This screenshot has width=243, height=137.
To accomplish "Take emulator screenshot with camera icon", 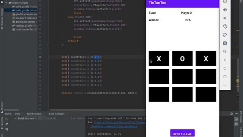I will click(x=225, y=43).
